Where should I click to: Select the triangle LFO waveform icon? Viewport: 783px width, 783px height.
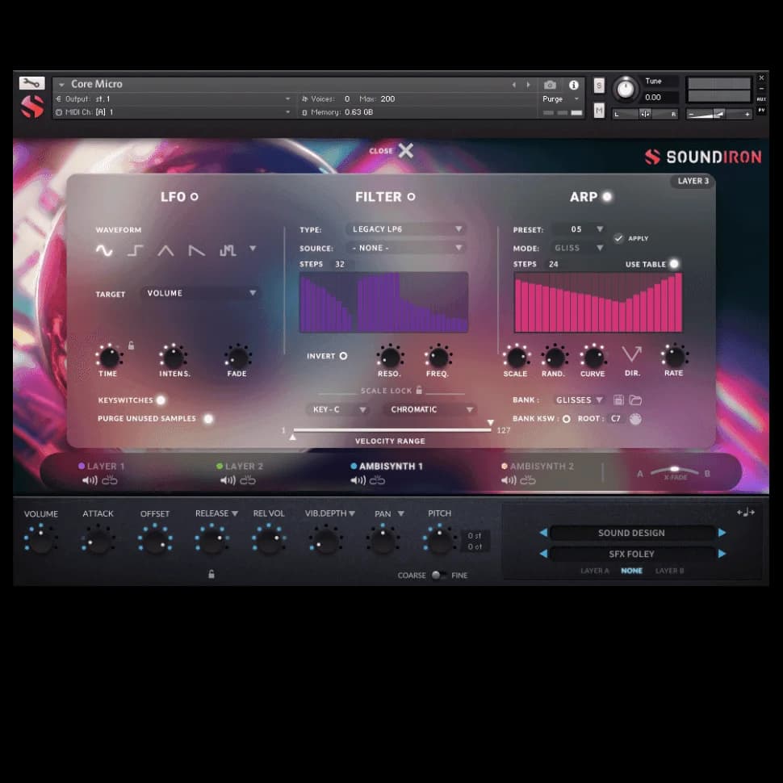pyautogui.click(x=165, y=250)
